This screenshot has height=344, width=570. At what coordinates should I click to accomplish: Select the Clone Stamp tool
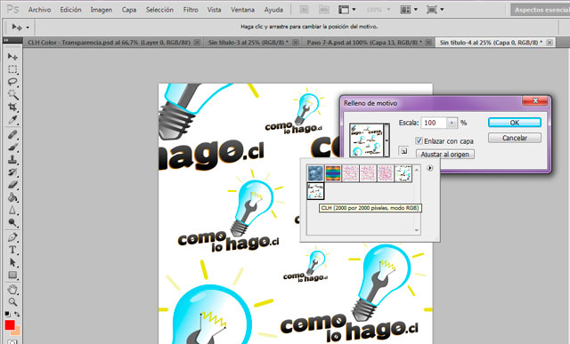click(x=12, y=160)
